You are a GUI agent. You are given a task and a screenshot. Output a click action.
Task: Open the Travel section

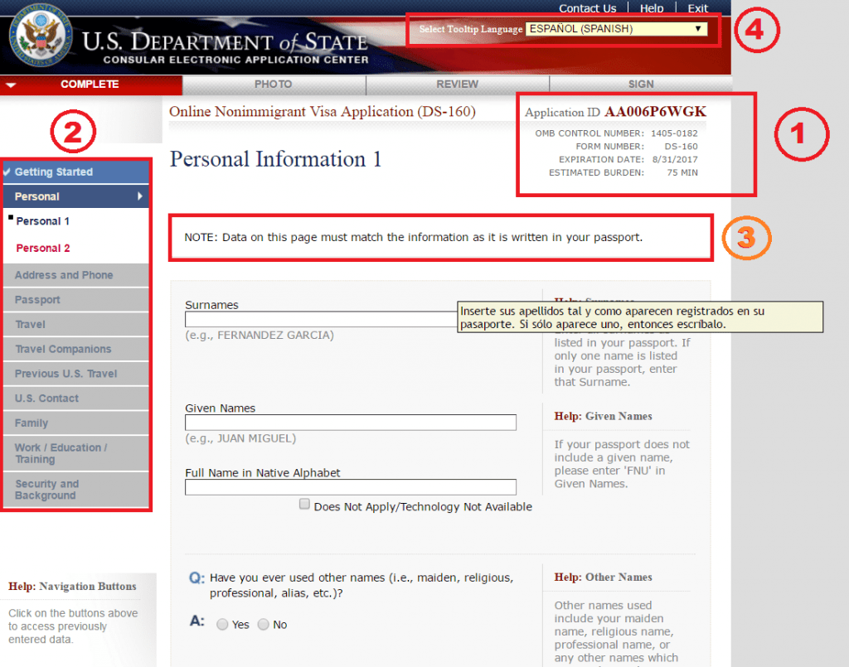[75, 325]
